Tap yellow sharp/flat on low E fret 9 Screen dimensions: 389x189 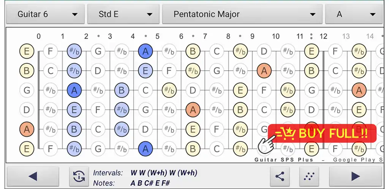240,149
